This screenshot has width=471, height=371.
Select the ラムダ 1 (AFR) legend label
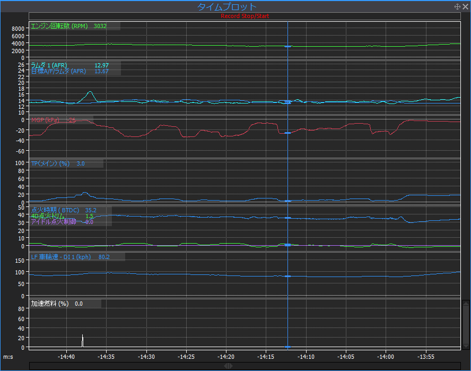click(x=49, y=65)
